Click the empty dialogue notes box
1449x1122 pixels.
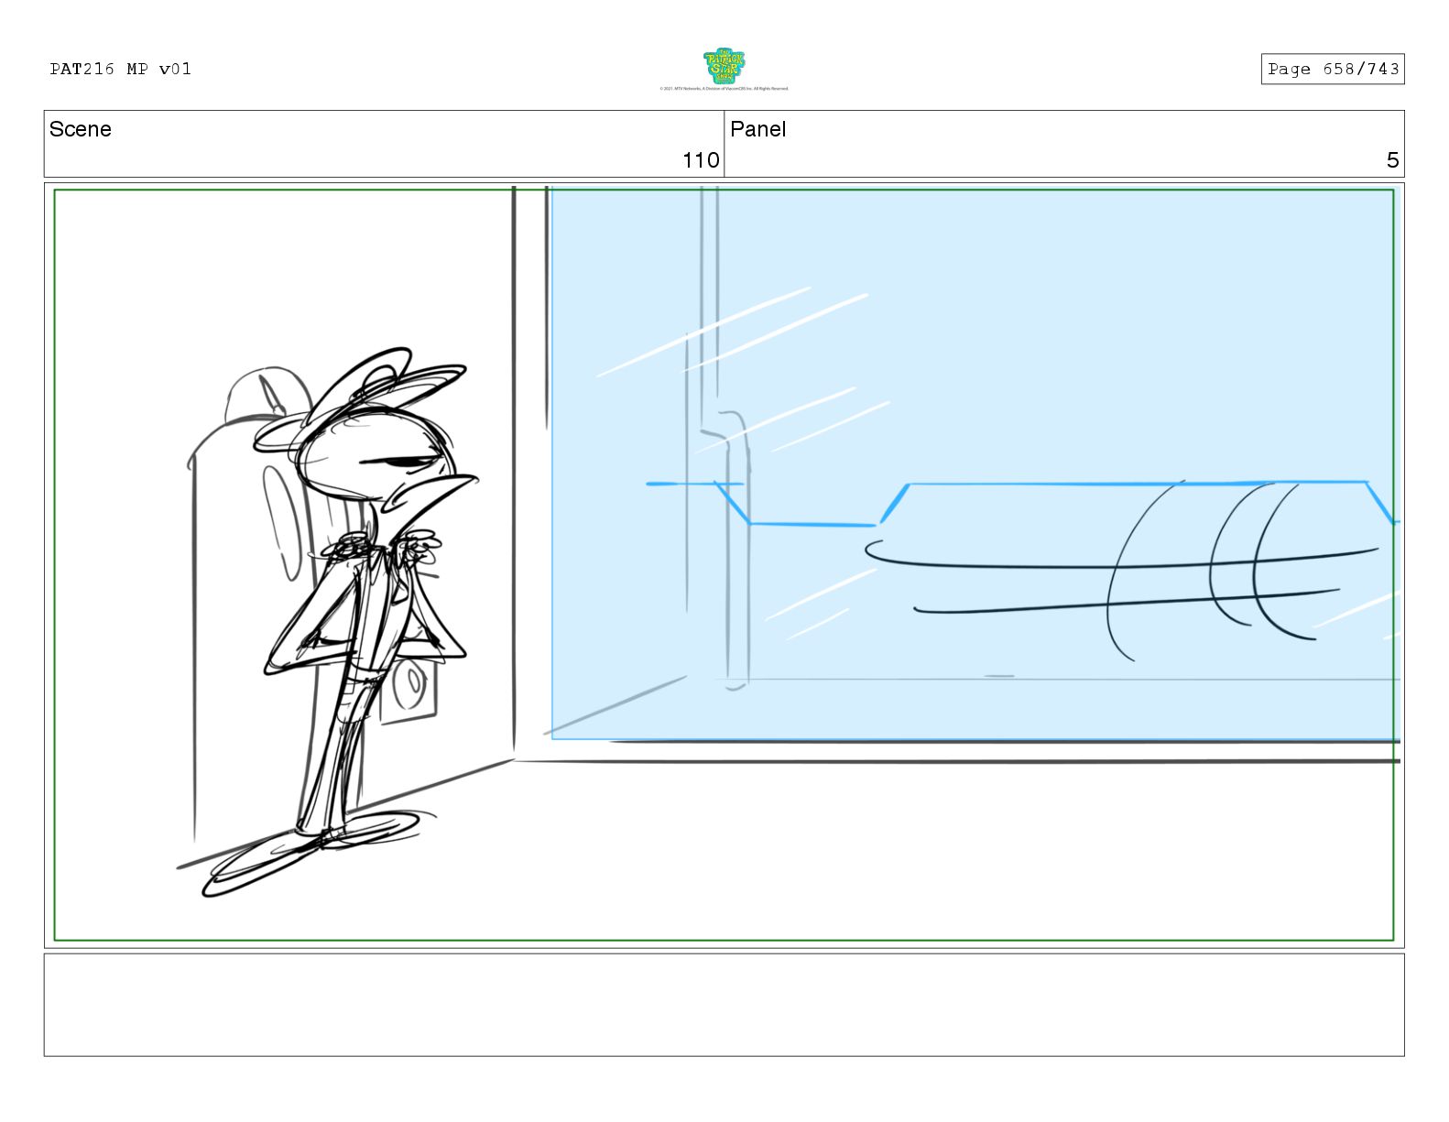[x=724, y=1005]
